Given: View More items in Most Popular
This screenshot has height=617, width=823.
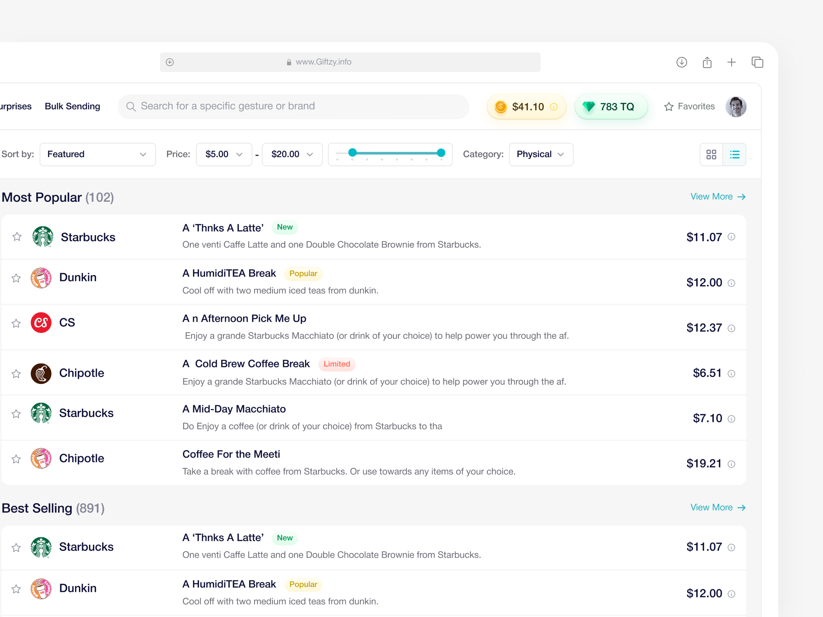Looking at the screenshot, I should [x=717, y=196].
